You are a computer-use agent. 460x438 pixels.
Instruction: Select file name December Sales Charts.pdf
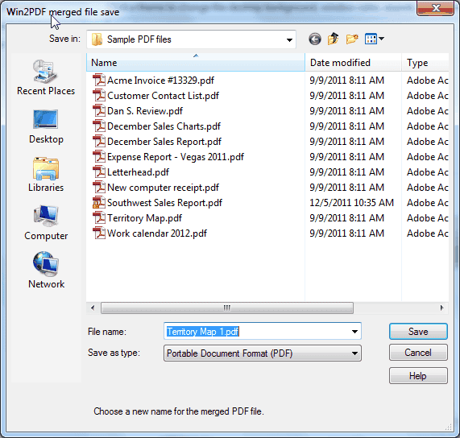coord(164,126)
